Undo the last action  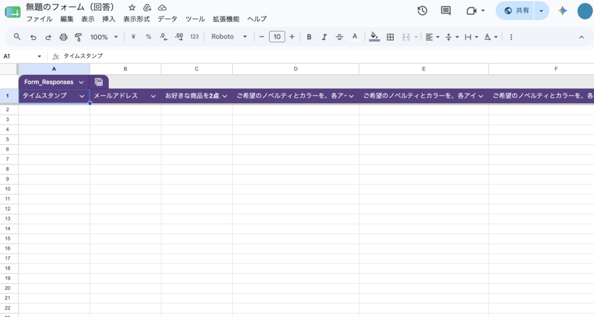tap(33, 37)
